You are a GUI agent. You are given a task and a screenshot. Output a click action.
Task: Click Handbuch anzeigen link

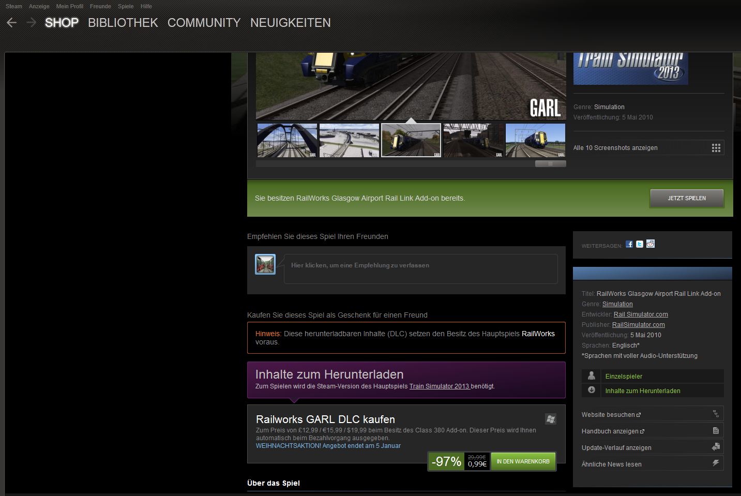(610, 431)
